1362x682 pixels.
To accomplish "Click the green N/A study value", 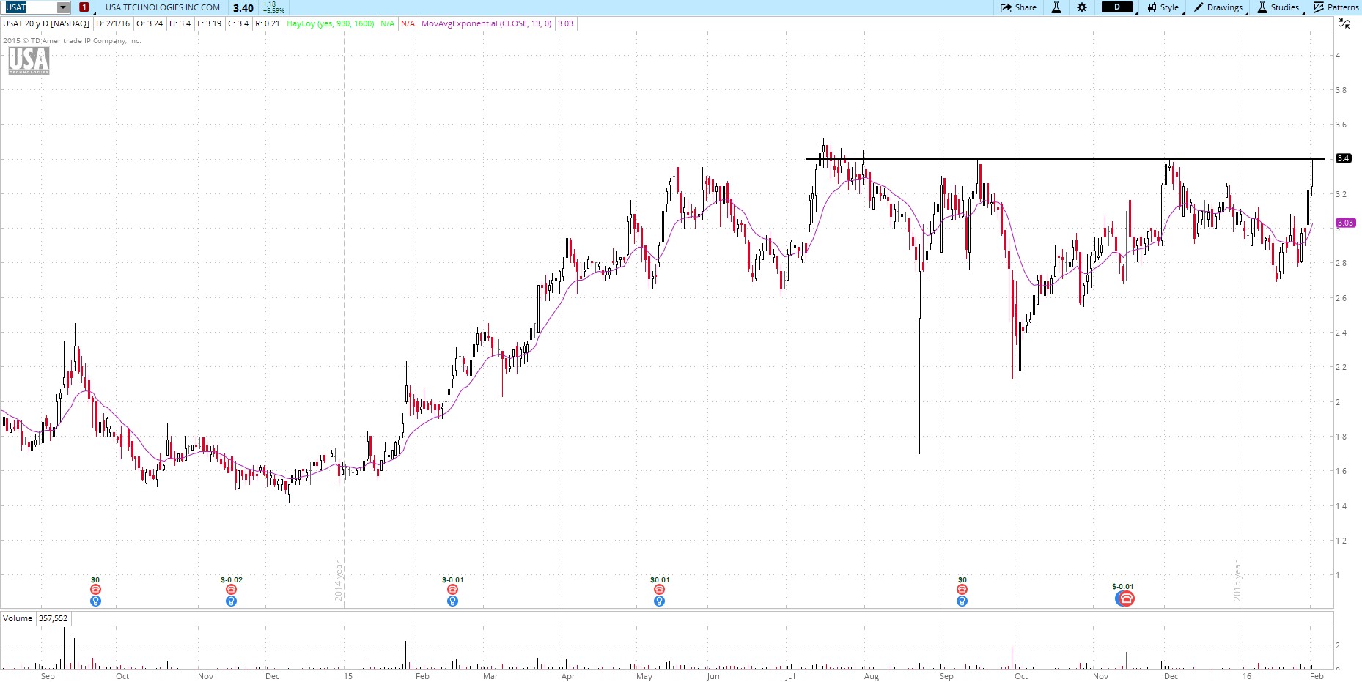I will coord(388,23).
